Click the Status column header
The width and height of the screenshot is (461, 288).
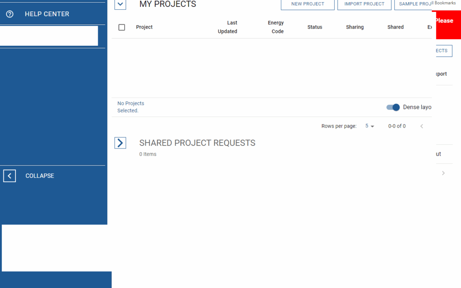[x=315, y=27]
